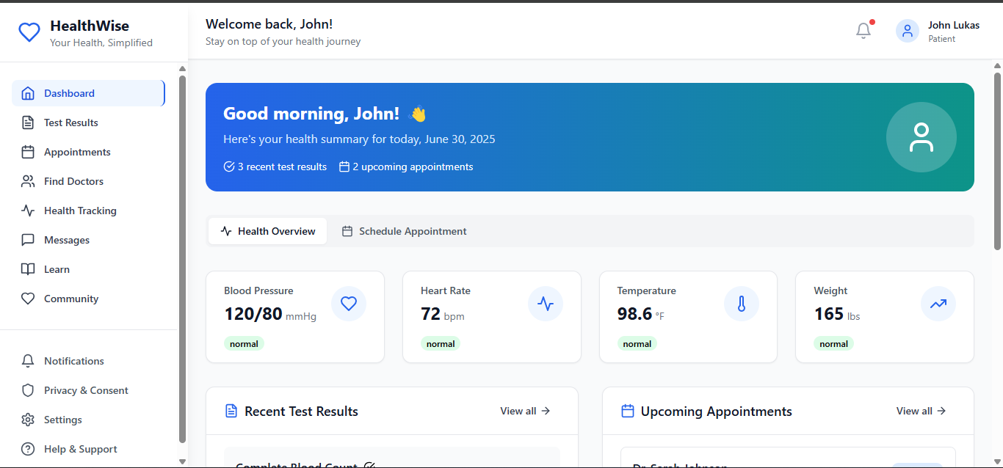Click the sidebar Notifications bell icon

click(28, 361)
